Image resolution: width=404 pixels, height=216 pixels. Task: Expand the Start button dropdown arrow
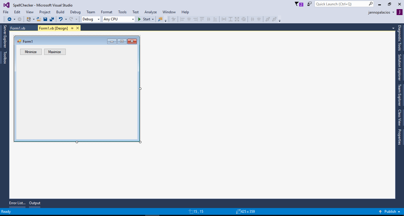153,19
